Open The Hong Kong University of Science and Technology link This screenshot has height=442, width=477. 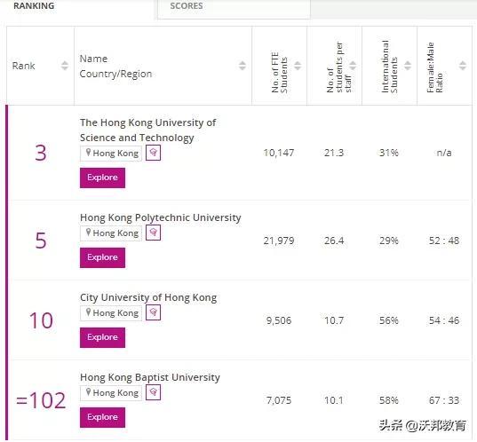147,130
